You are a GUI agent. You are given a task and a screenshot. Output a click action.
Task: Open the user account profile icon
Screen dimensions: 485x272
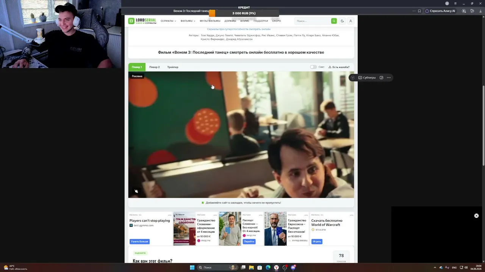[350, 21]
